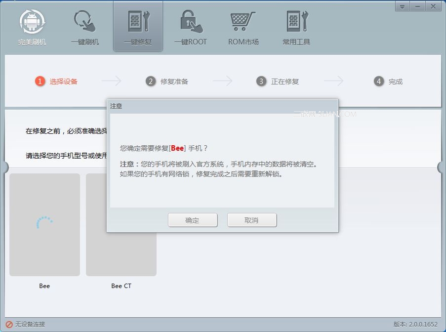This screenshot has width=446, height=332.
Task: Cancel the dialog with 取消
Action: click(252, 220)
